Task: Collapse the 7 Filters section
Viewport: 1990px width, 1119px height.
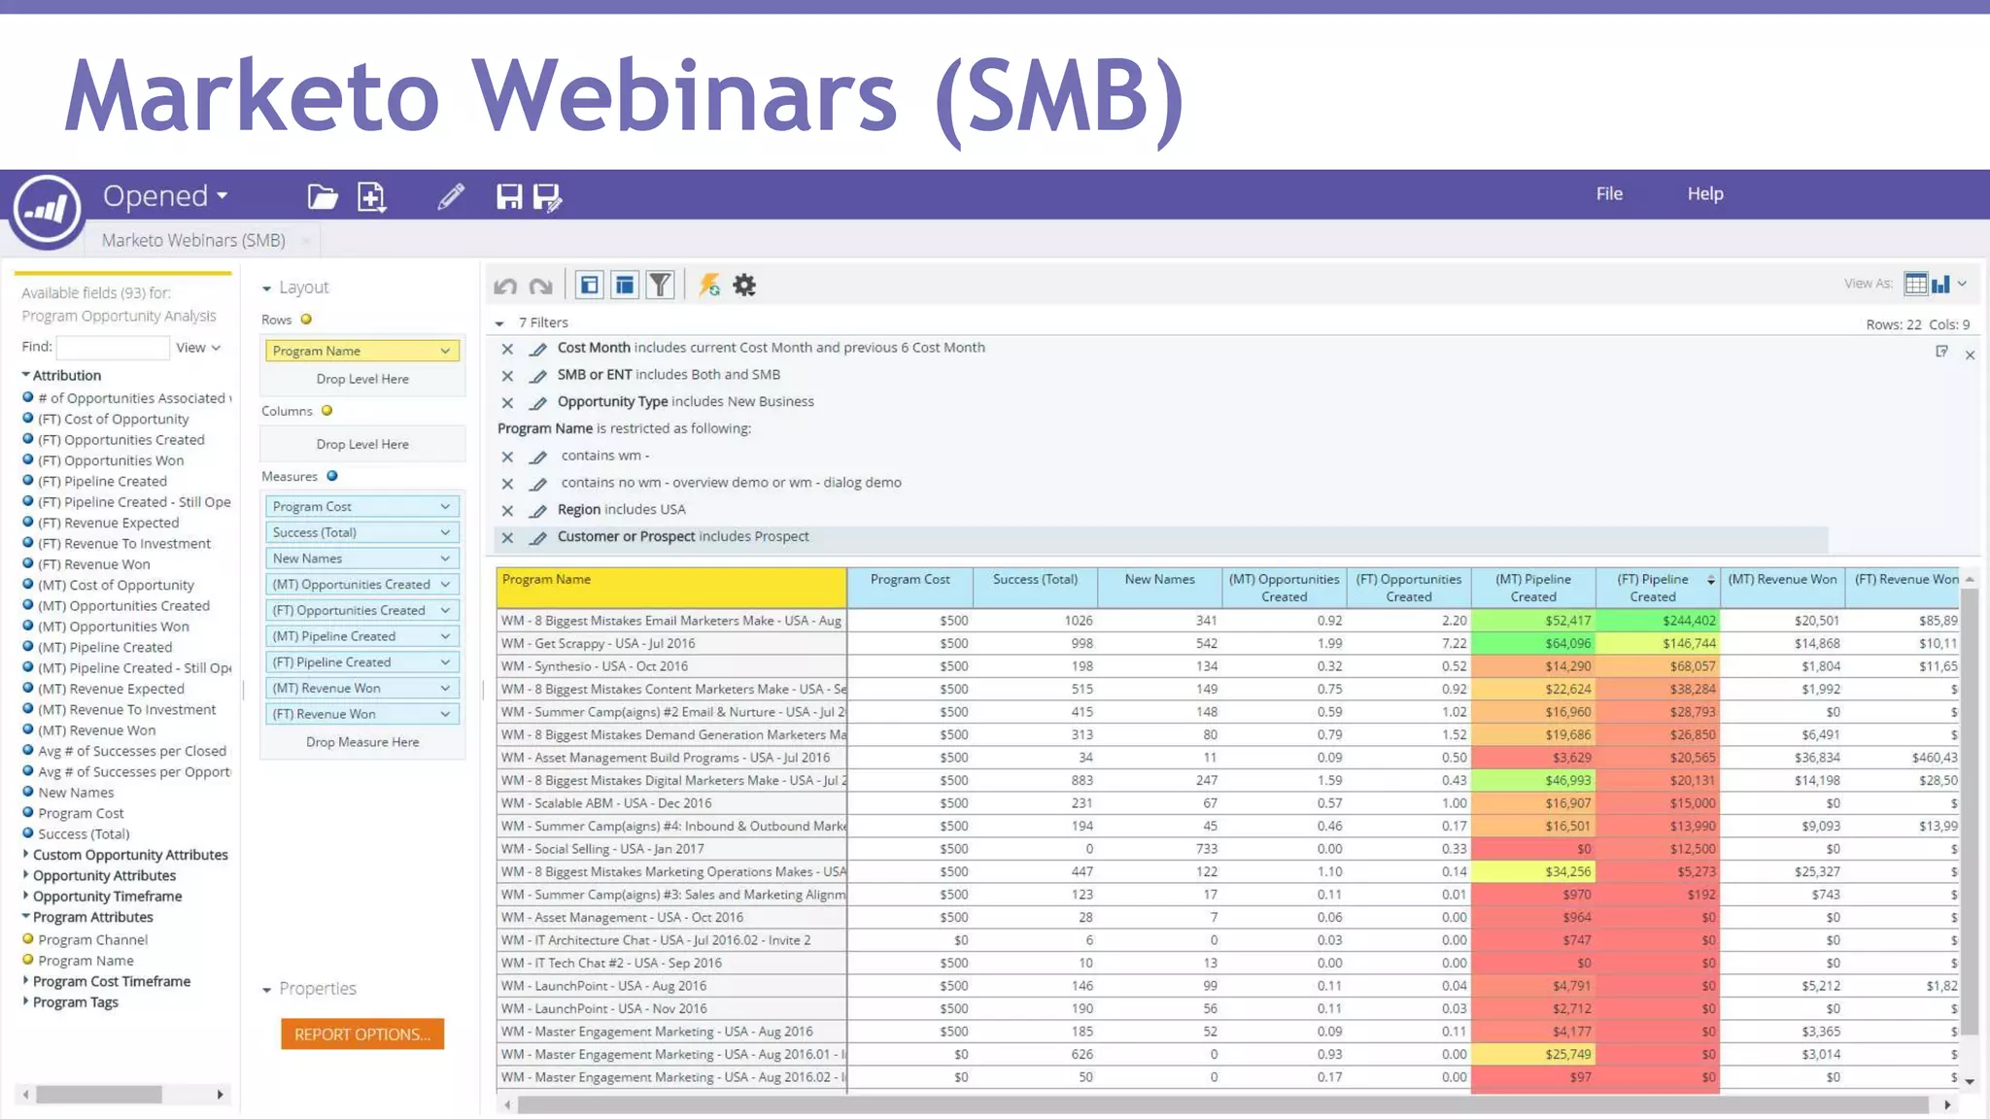Action: point(499,323)
